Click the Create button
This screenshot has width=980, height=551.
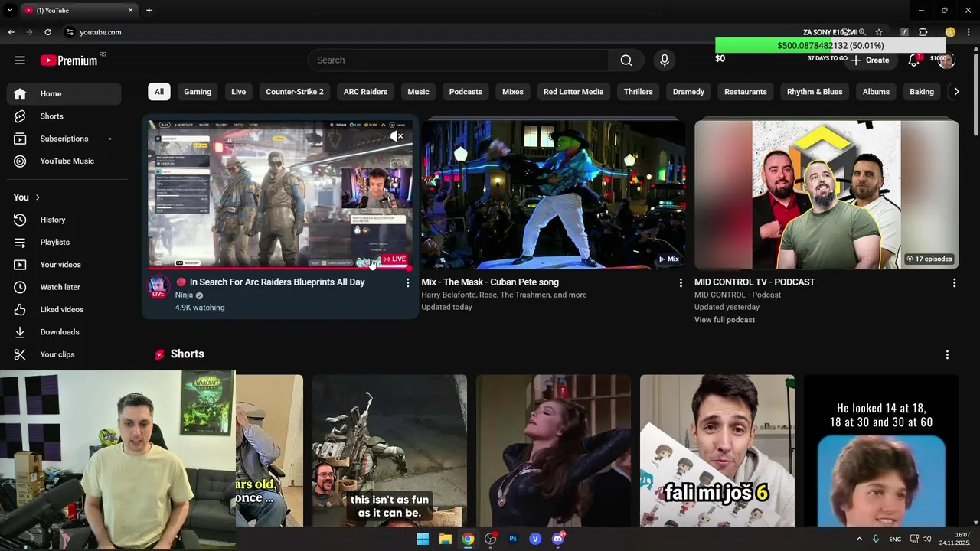pos(870,60)
